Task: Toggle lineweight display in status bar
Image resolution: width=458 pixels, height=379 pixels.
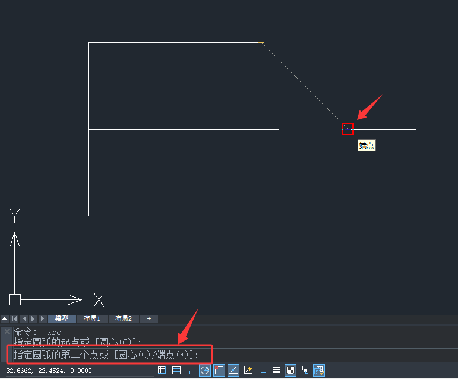Action: coord(276,370)
